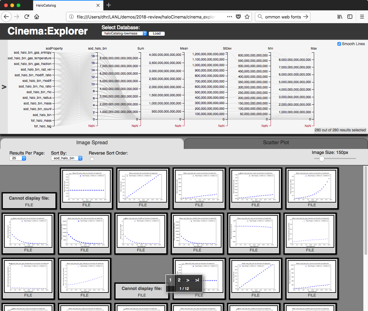The image size is (368, 311).
Task: Click '280 out of 280 results selected'
Action: [x=340, y=130]
